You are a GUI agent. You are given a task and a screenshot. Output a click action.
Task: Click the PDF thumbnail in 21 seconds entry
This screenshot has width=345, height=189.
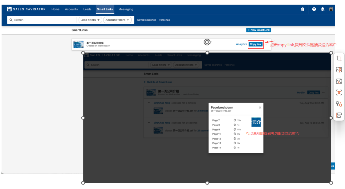click(158, 130)
